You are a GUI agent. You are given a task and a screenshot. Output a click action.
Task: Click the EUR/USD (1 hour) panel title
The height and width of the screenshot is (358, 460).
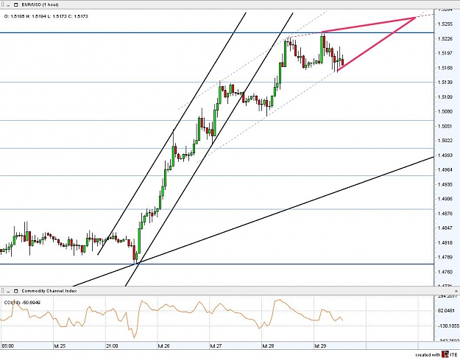(x=40, y=4)
